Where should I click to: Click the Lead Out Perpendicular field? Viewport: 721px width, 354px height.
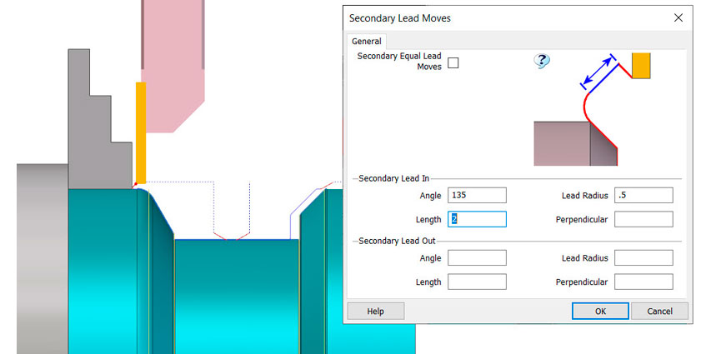(643, 282)
